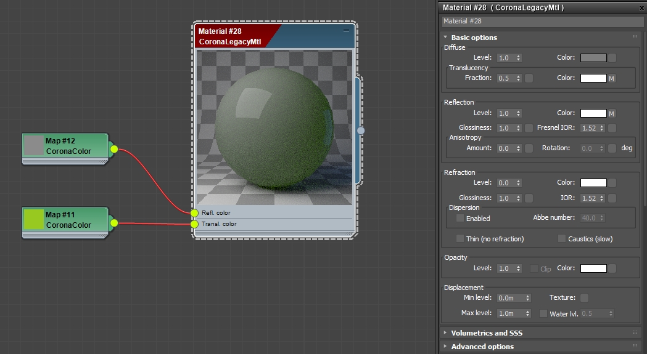The height and width of the screenshot is (354, 647).
Task: Select the Material #28 node title bar
Action: point(274,36)
